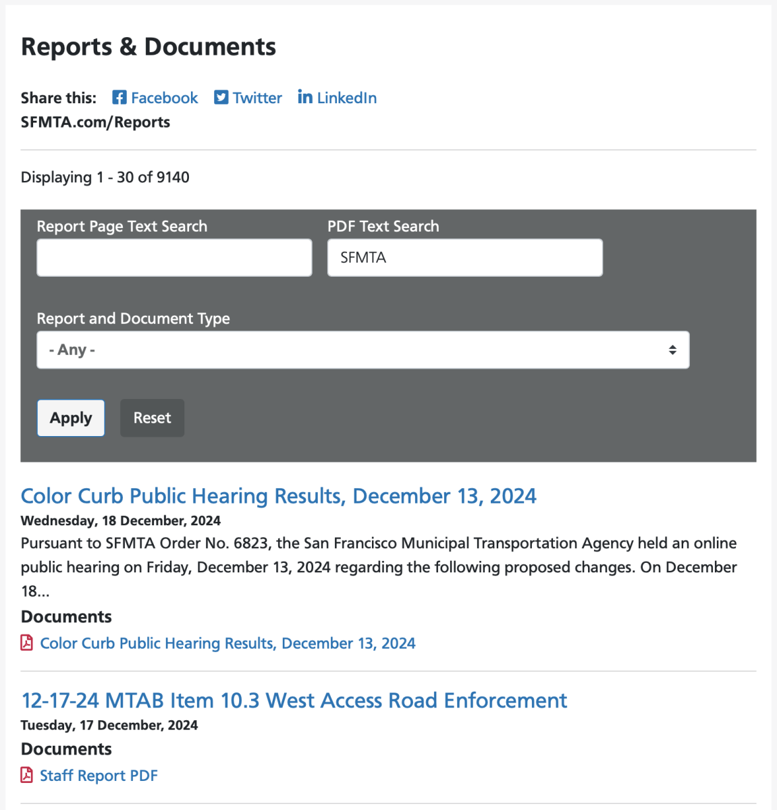This screenshot has width=777, height=810.
Task: Click the PDF Text Search box containing SFMTA
Action: point(464,257)
